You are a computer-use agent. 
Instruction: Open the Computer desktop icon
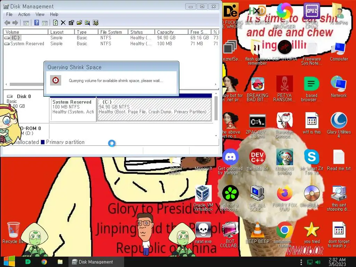339,51
